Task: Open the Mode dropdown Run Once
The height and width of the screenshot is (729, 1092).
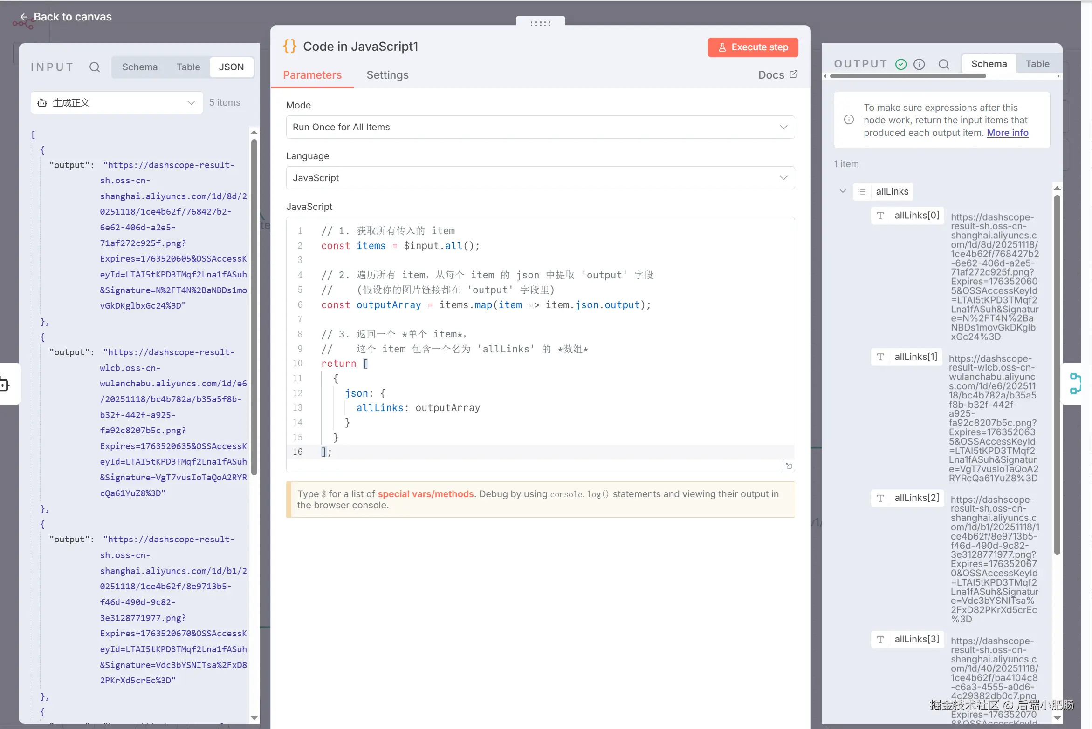Action: pos(540,127)
